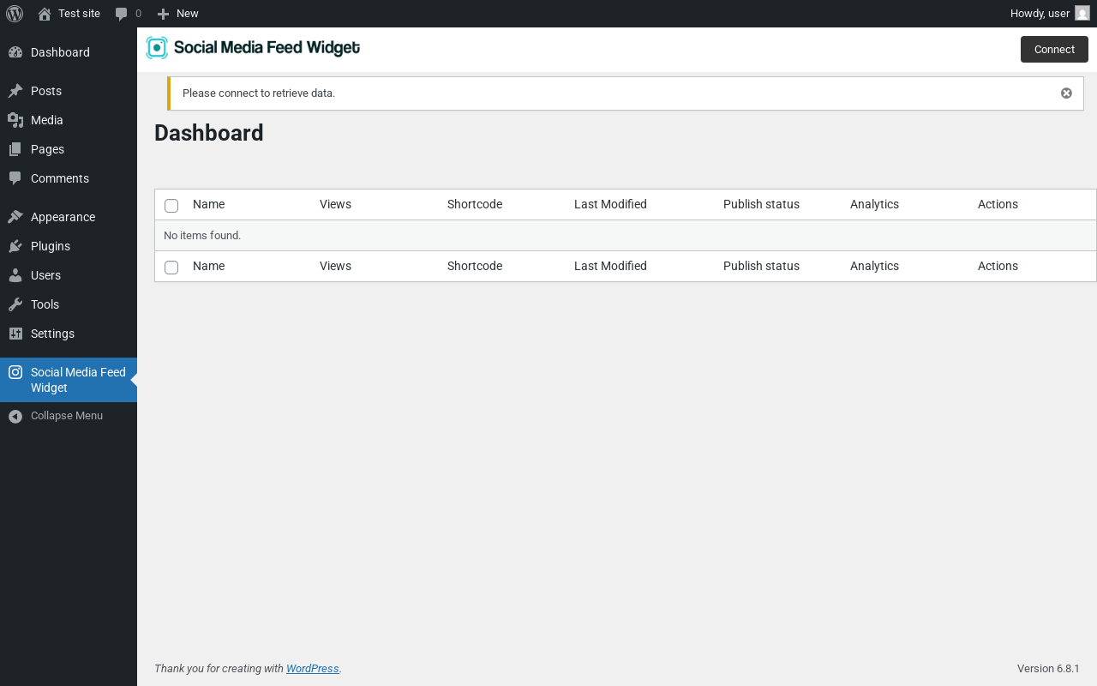Click the Plugins plug icon
This screenshot has height=686, width=1097.
click(x=15, y=246)
